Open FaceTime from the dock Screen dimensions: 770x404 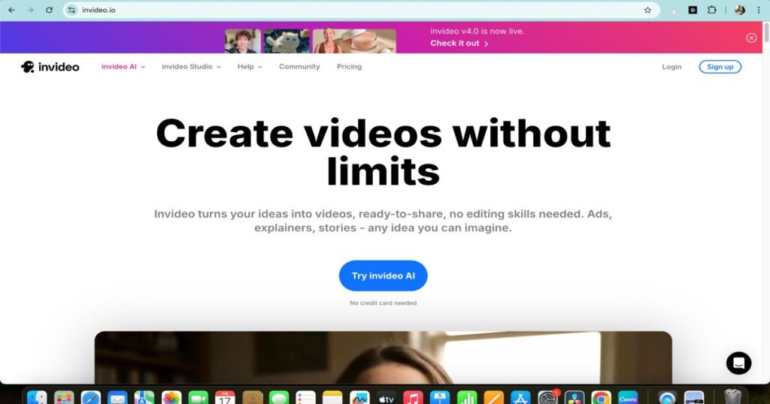199,398
